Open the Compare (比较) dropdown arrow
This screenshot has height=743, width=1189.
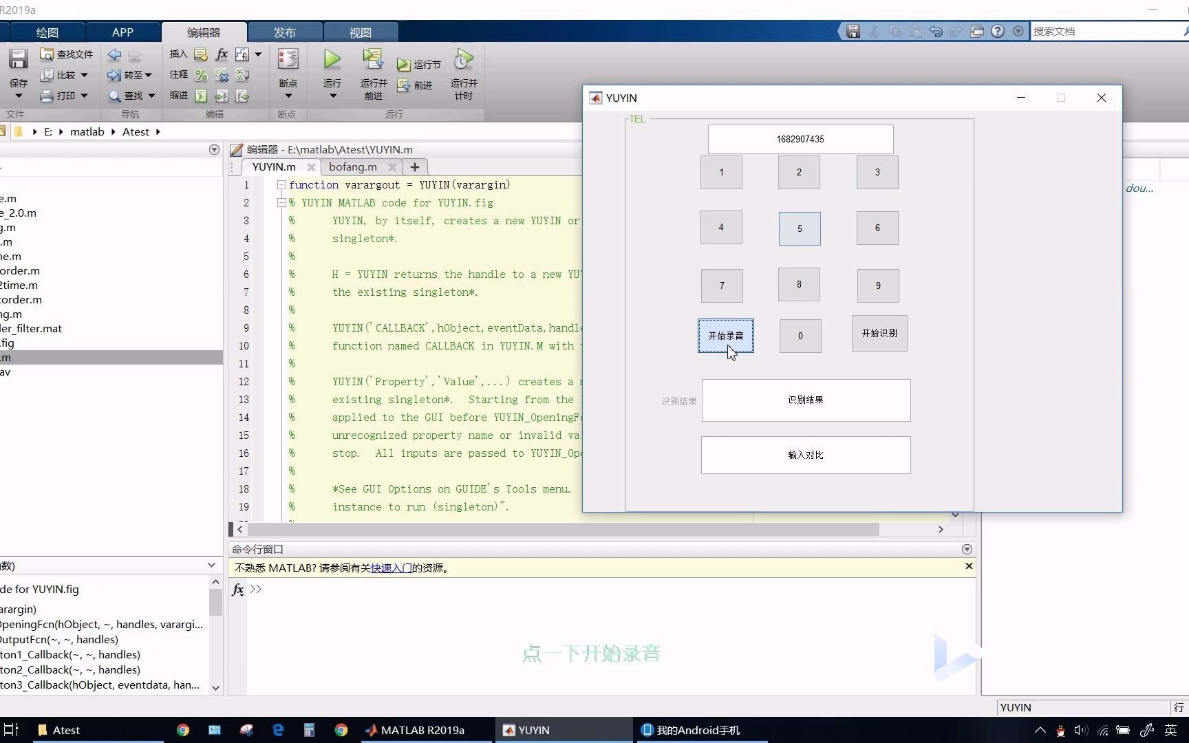[x=84, y=75]
